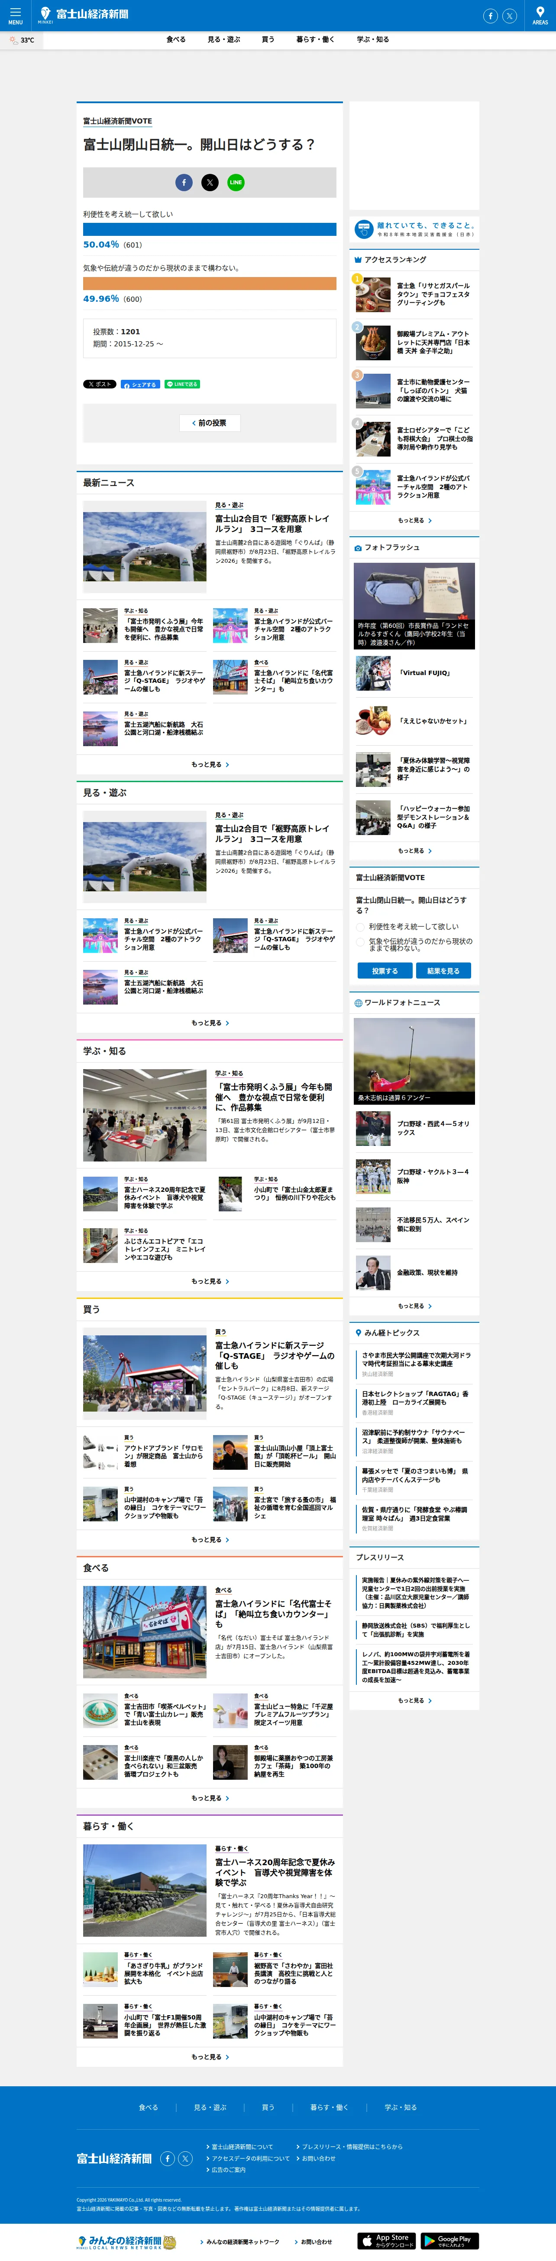Open the 離れていても、できること。 banner
The image size is (556, 2261).
[x=415, y=230]
